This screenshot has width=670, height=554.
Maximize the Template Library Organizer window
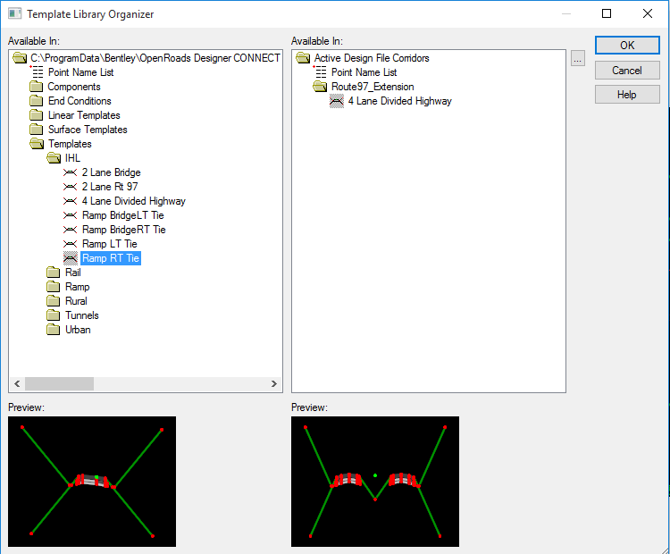click(x=607, y=13)
